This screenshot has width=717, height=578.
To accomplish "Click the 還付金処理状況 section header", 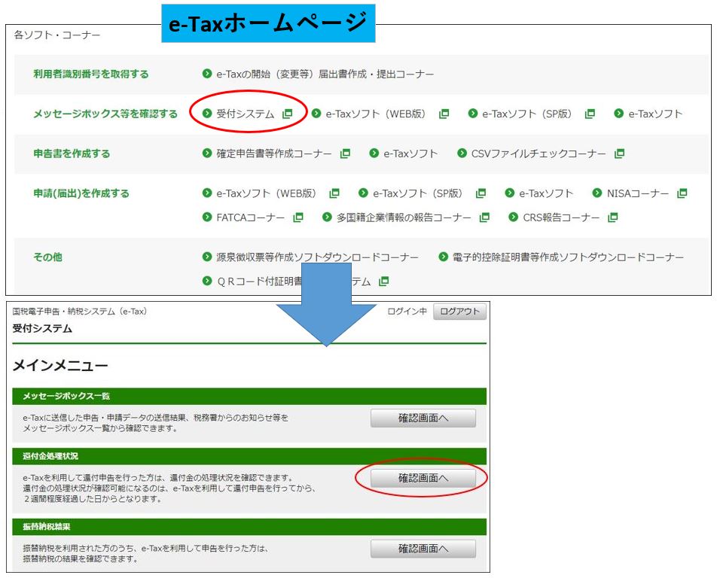I will [x=249, y=456].
